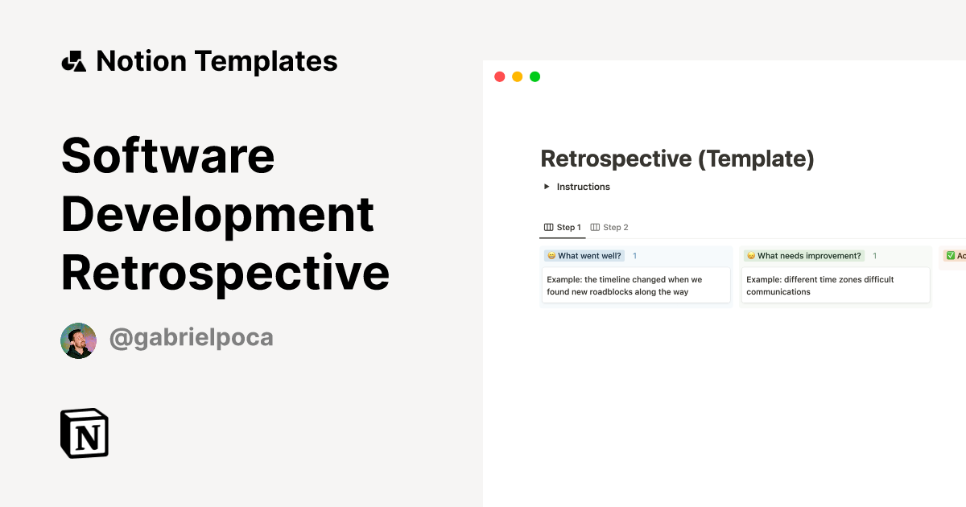Image resolution: width=966 pixels, height=507 pixels.
Task: Click the Notion Templates logo icon
Action: pyautogui.click(x=74, y=60)
